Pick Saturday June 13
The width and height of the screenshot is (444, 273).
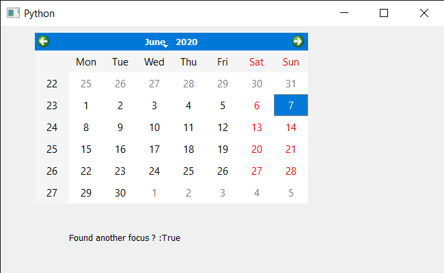click(x=257, y=128)
